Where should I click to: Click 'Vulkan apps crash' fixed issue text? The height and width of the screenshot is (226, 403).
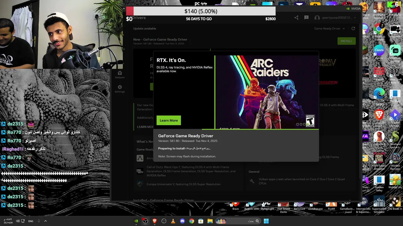click(302, 181)
